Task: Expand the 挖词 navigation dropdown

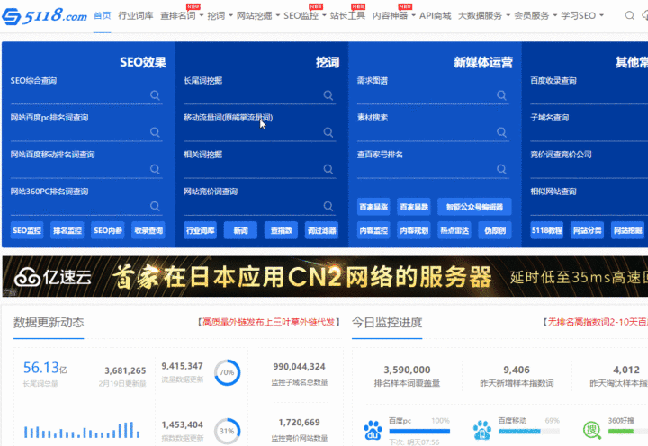Action: [220, 16]
